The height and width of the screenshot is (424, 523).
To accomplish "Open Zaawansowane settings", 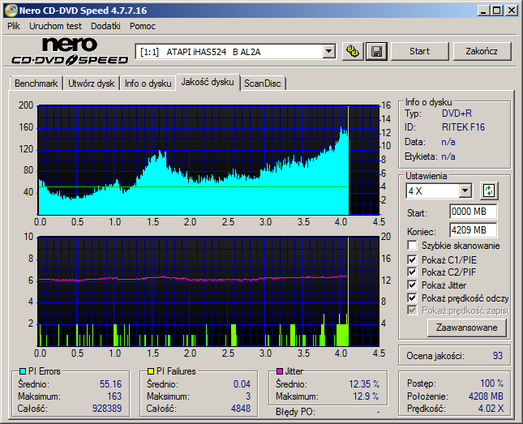I will (466, 328).
